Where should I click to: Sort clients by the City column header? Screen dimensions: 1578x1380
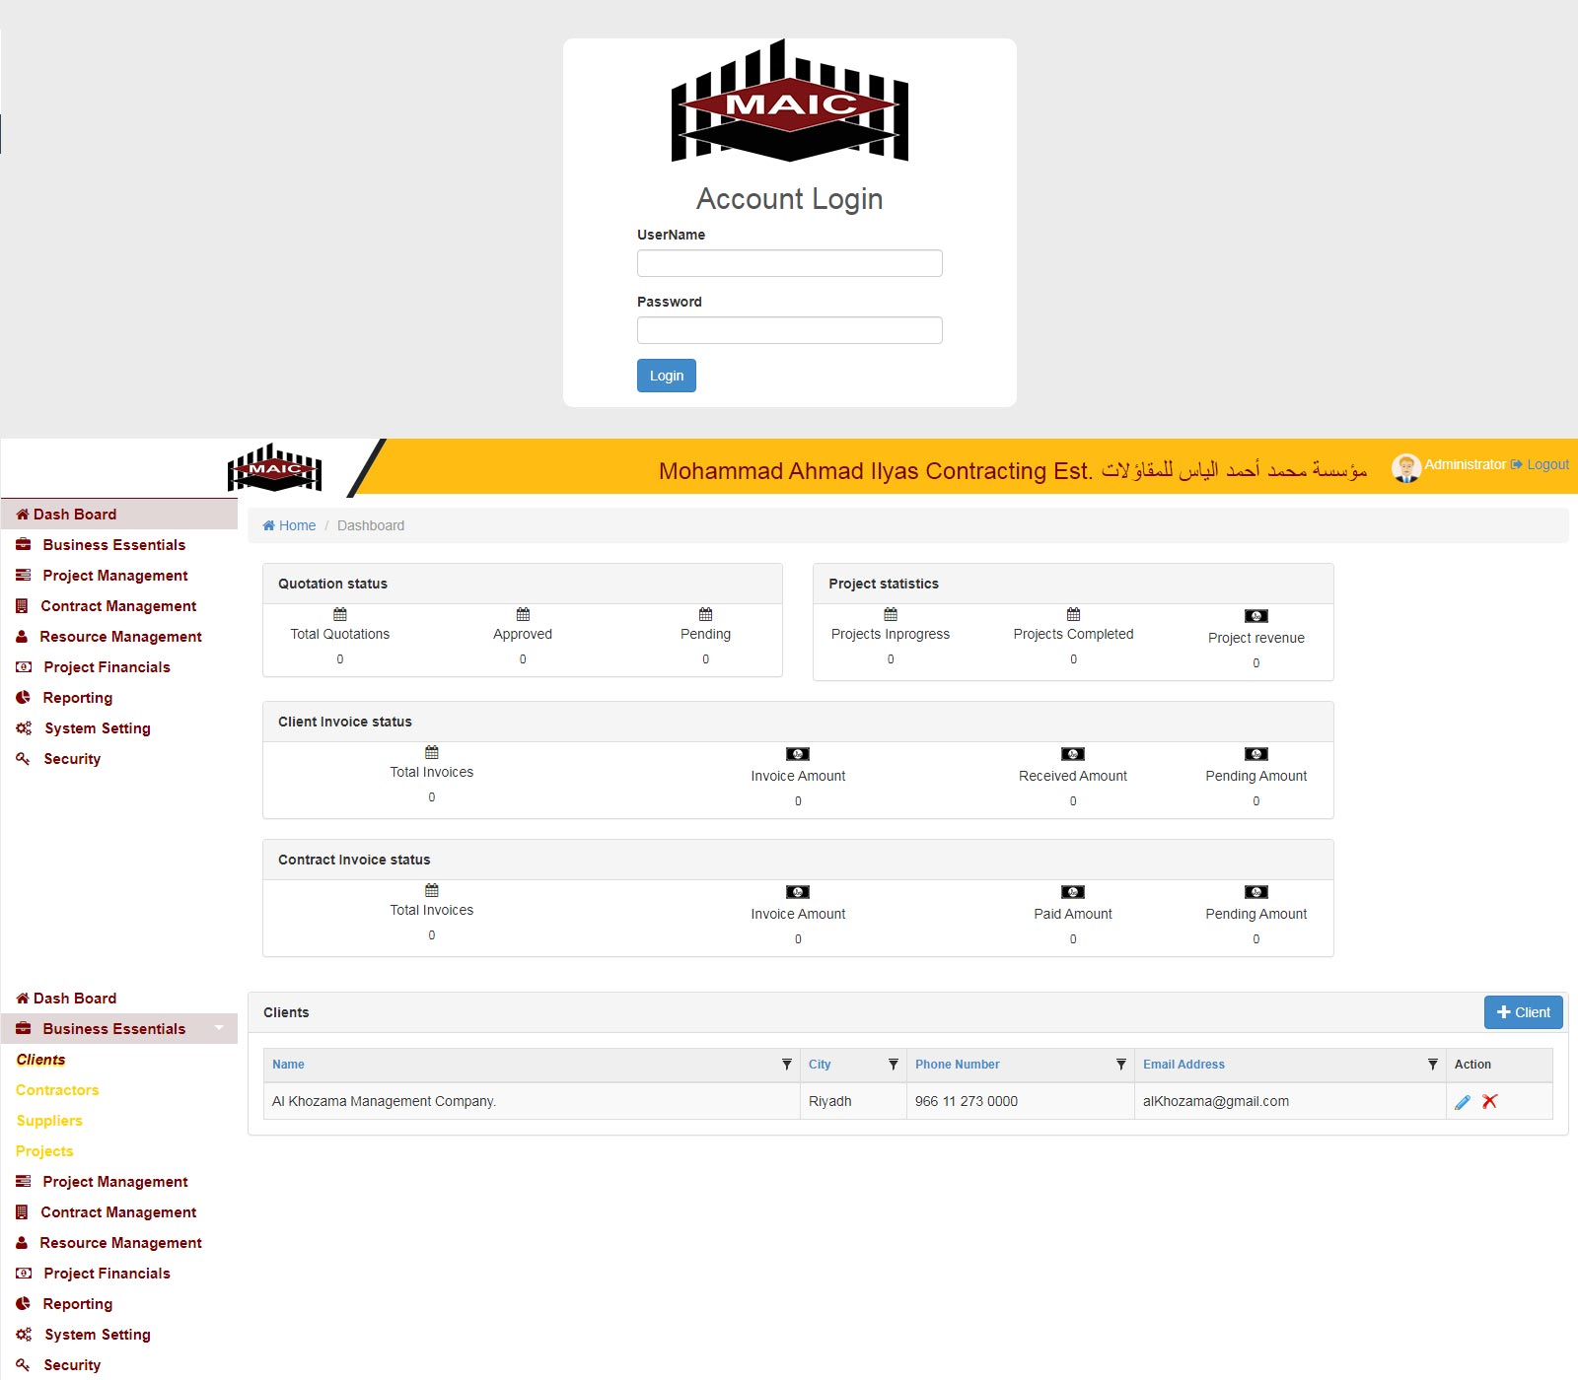tap(820, 1065)
